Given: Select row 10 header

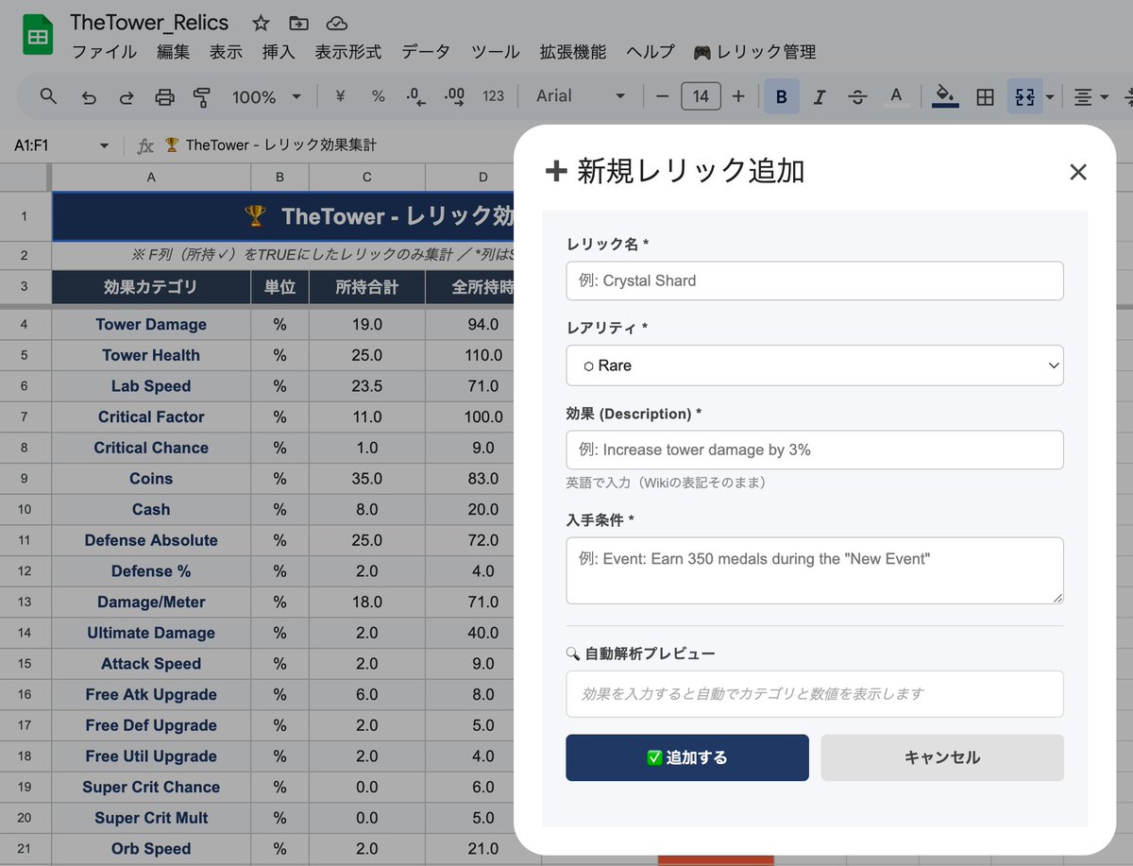Looking at the screenshot, I should [25, 509].
